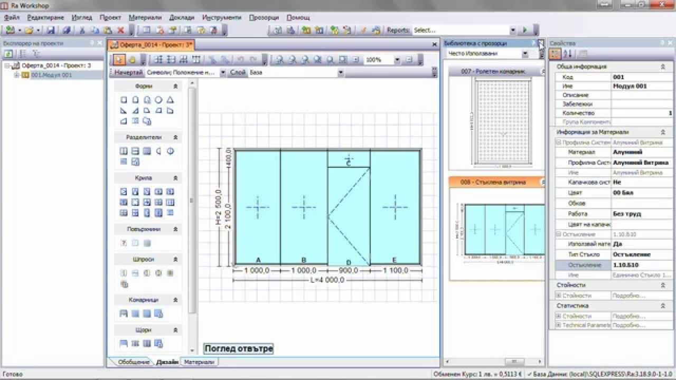Select the Оферта_0014 document tab

(152, 45)
